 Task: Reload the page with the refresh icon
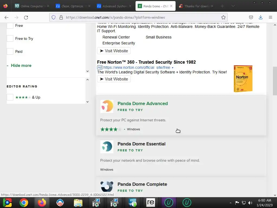(26, 17)
